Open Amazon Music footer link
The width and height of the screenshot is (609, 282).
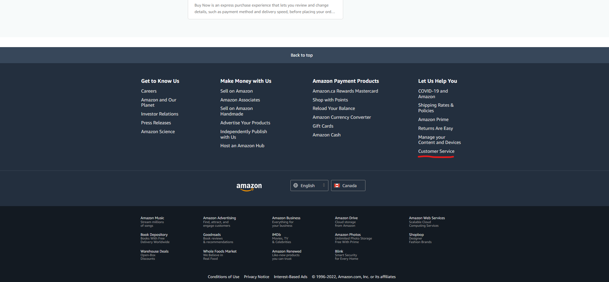152,222
